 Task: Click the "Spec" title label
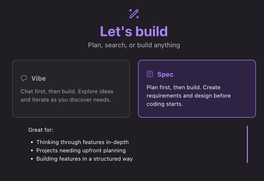click(x=165, y=74)
